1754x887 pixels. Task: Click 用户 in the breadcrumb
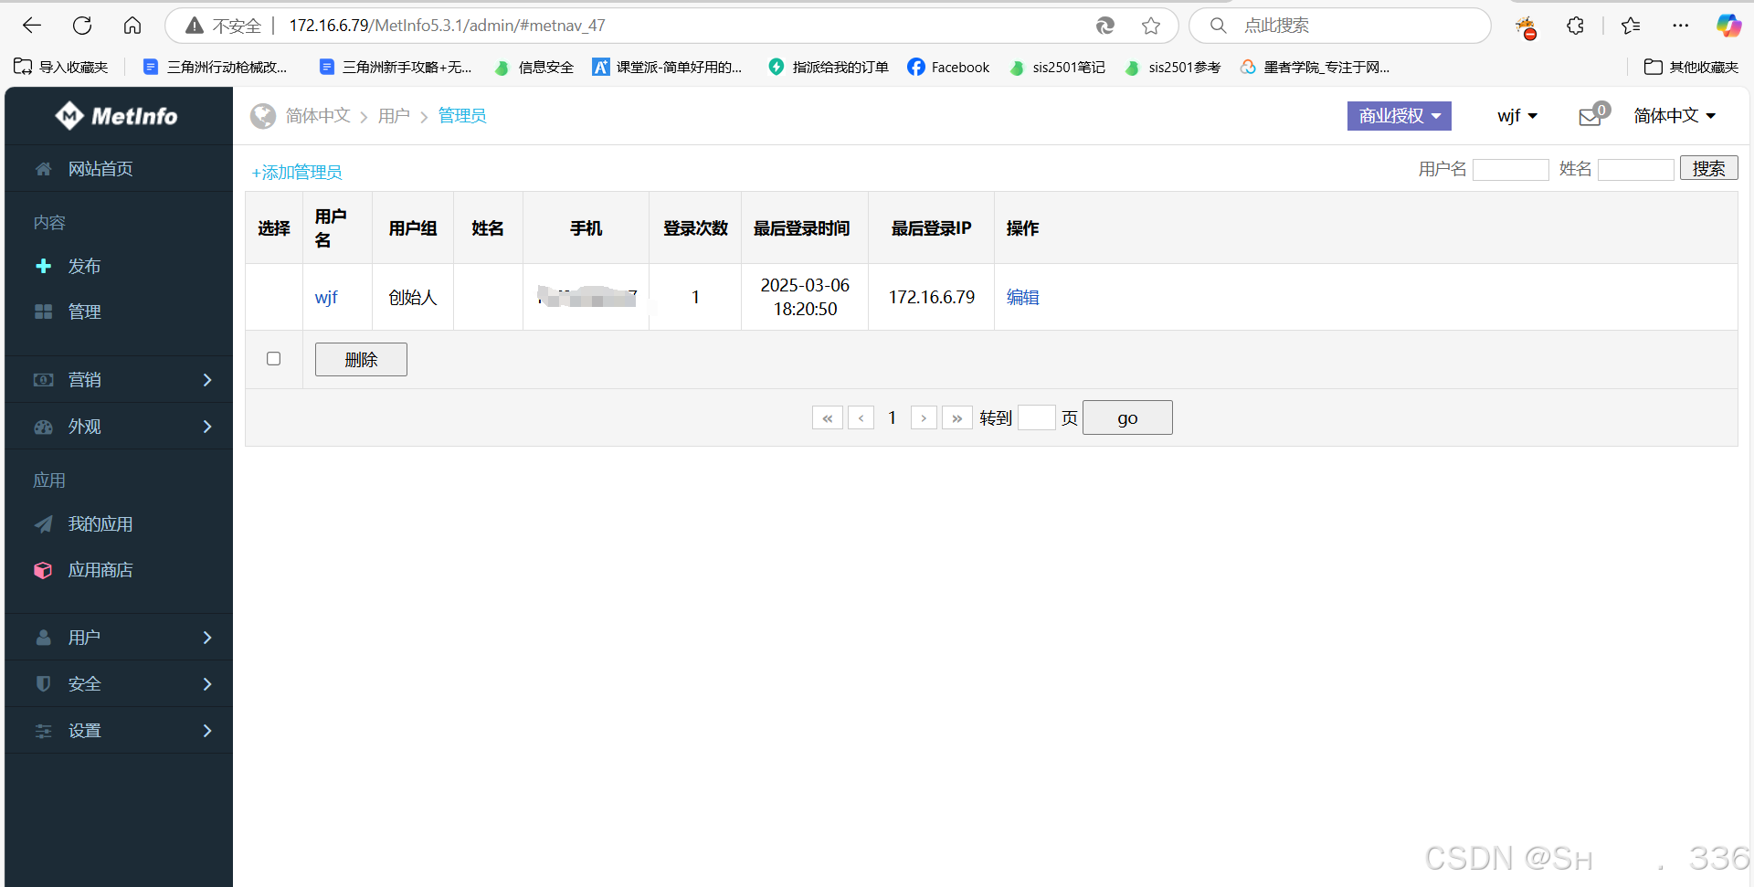point(394,116)
